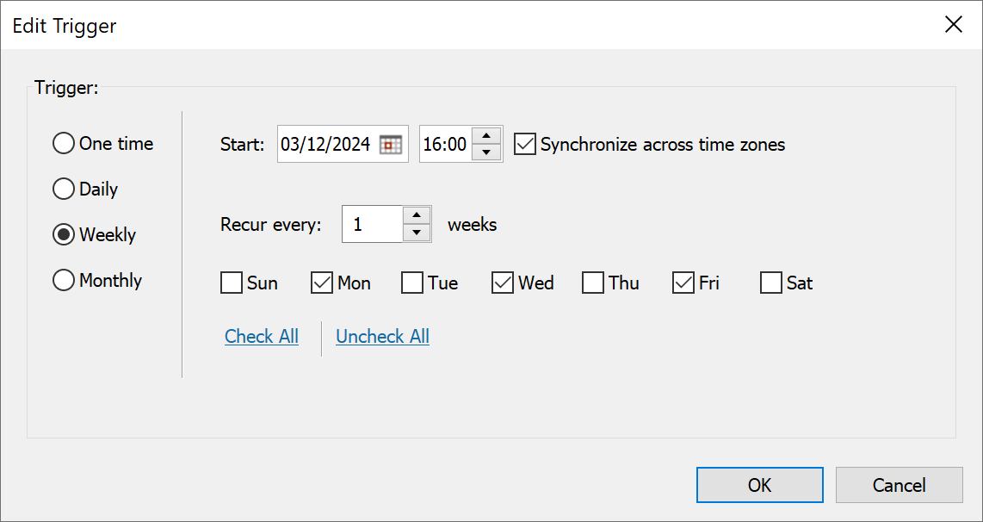
Task: Uncheck the Fri day checkbox
Action: tap(683, 283)
